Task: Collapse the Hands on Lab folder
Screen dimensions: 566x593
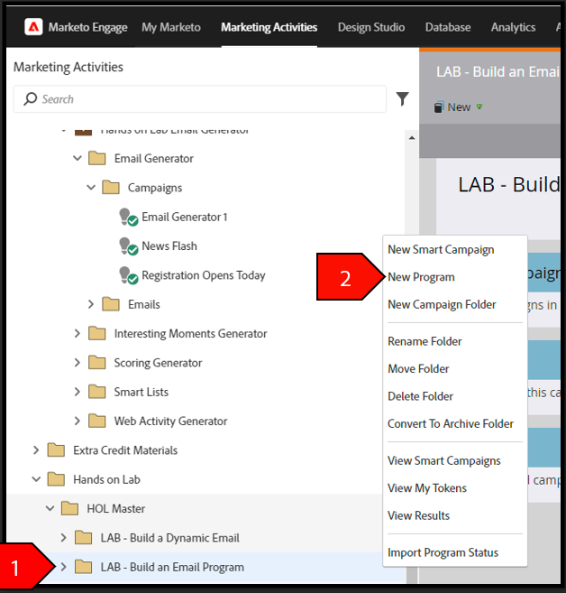Action: 36,479
